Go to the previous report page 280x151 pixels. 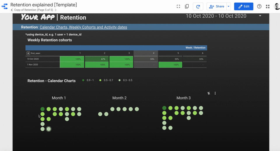tap(12, 10)
